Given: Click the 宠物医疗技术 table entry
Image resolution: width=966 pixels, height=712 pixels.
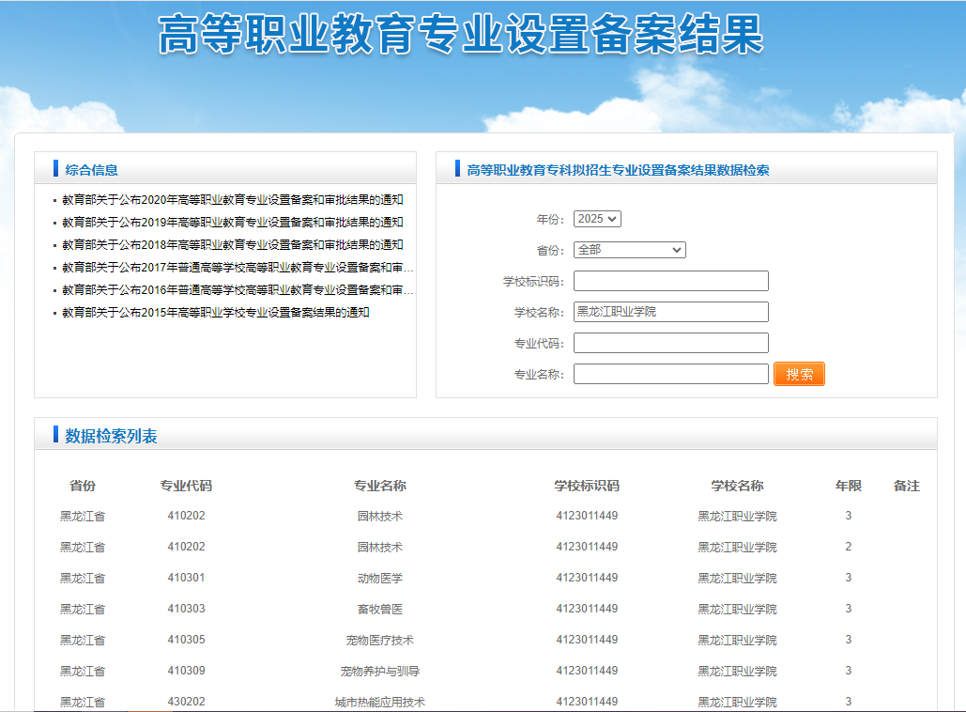Looking at the screenshot, I should (x=380, y=640).
